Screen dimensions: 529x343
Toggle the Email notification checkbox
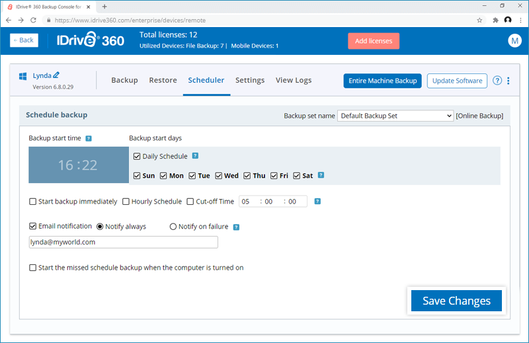32,226
